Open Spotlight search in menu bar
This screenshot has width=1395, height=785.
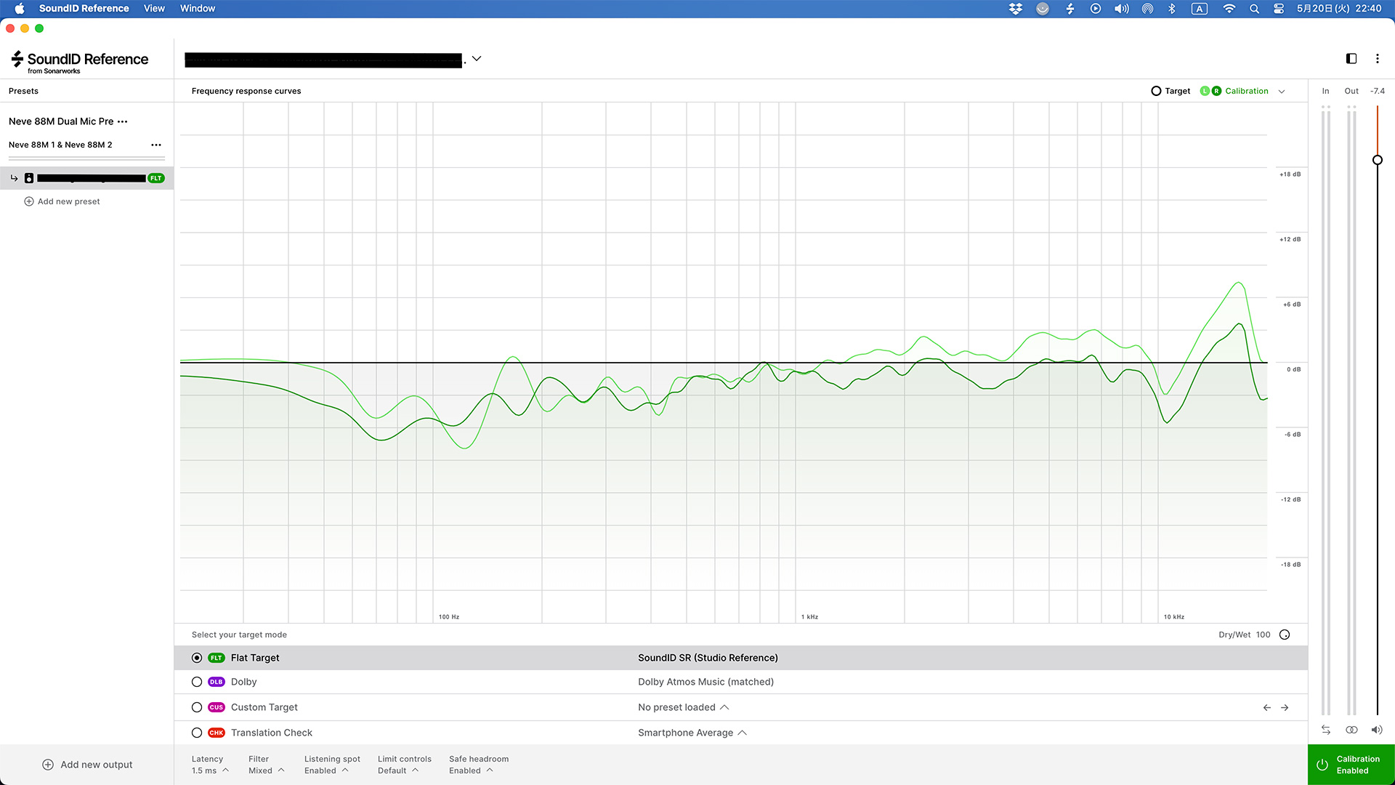pyautogui.click(x=1254, y=9)
